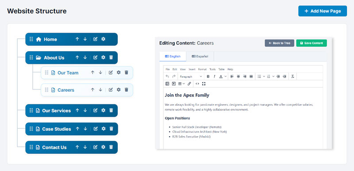Insert an image via the editor toolbar
The width and height of the screenshot is (354, 171).
167,84
